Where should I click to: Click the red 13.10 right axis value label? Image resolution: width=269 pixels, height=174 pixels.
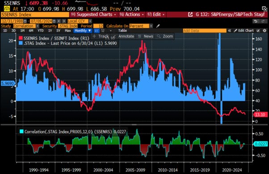pyautogui.click(x=261, y=115)
